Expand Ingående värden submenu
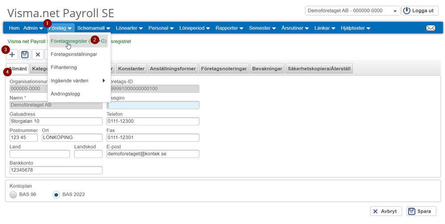This screenshot has height=224, width=445. coord(78,81)
